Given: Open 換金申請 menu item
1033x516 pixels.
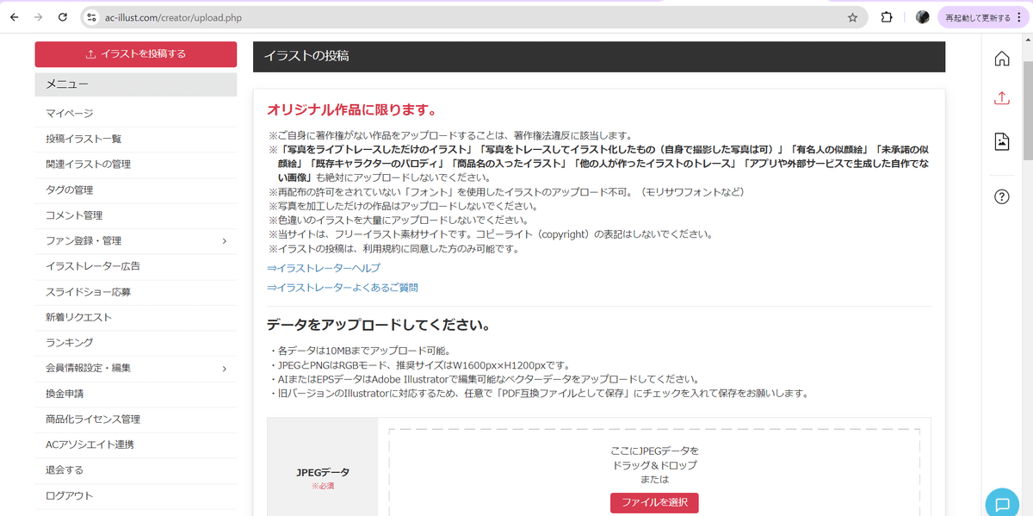Looking at the screenshot, I should 136,394.
